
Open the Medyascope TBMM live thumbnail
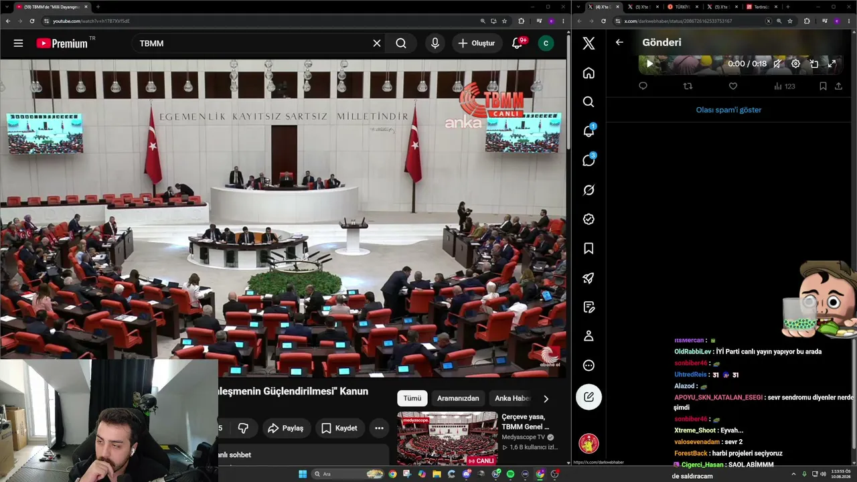coord(447,438)
